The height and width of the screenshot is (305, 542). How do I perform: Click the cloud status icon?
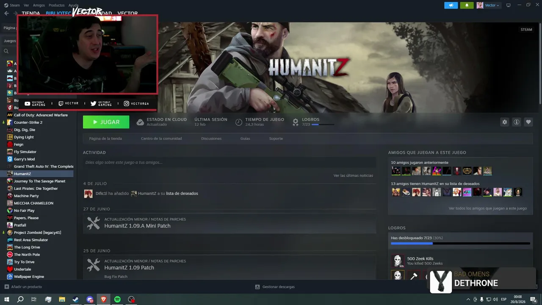point(140,122)
